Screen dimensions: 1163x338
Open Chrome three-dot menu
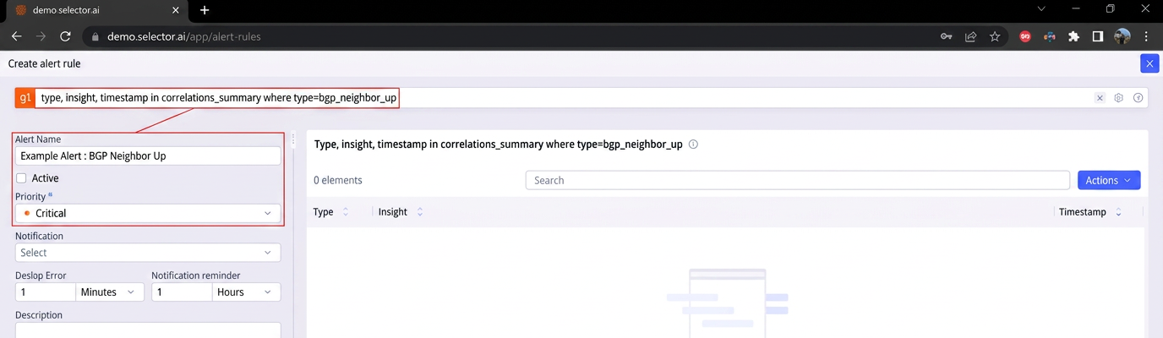[x=1146, y=37]
